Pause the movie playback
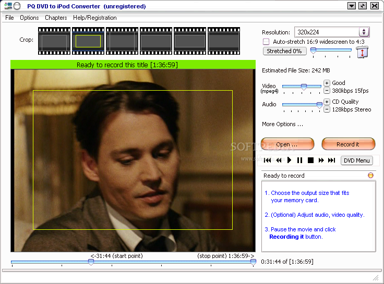Image resolution: width=384 pixels, height=284 pixels. point(299,160)
